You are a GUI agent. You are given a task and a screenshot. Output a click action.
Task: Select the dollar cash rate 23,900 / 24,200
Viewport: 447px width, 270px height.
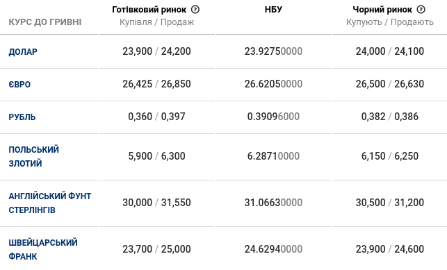coord(156,51)
